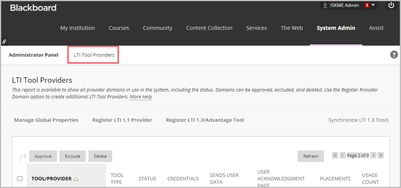
Task: Go to first page double-arrow icon
Action: 335,155
